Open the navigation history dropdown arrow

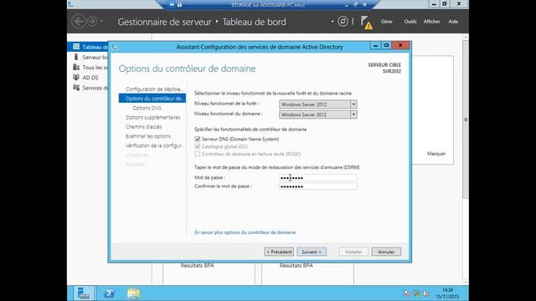[x=101, y=22]
